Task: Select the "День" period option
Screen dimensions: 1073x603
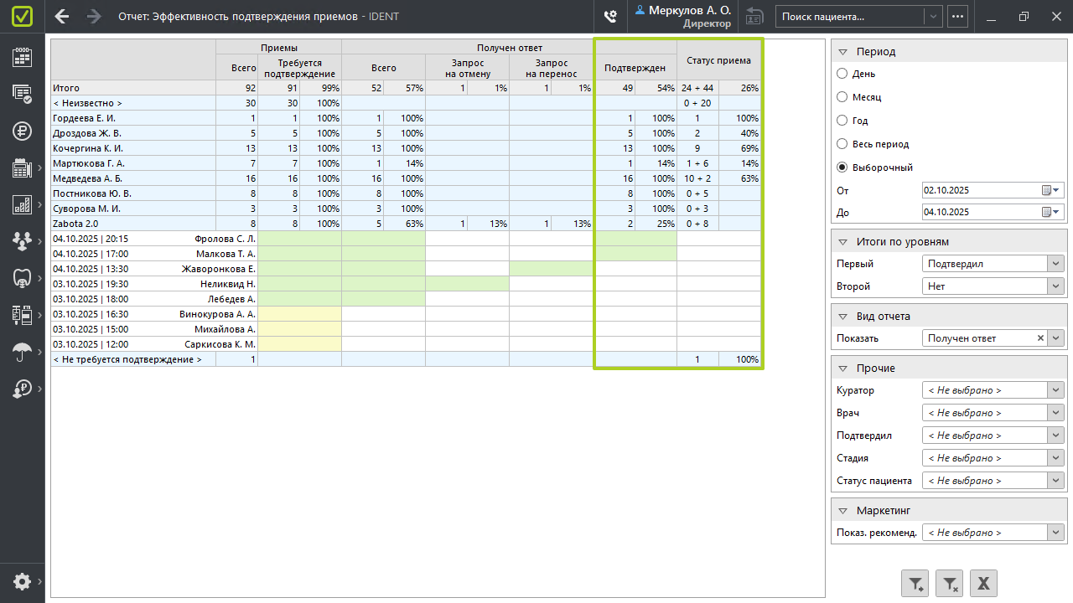Action: tap(842, 74)
